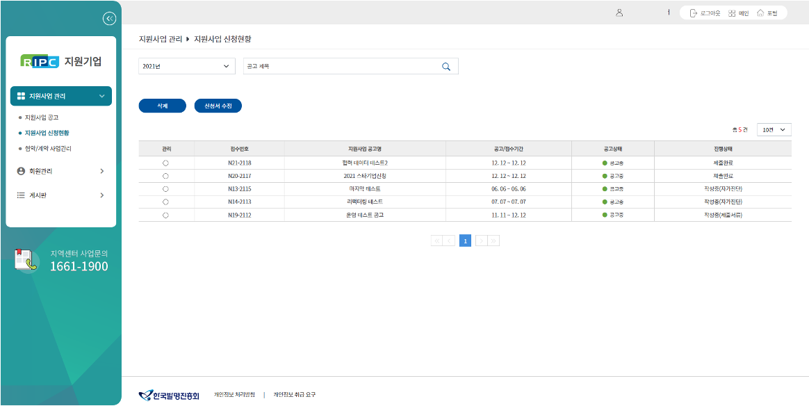This screenshot has height=406, width=809.
Task: Open 메인 via the grid icon
Action: pyautogui.click(x=732, y=13)
